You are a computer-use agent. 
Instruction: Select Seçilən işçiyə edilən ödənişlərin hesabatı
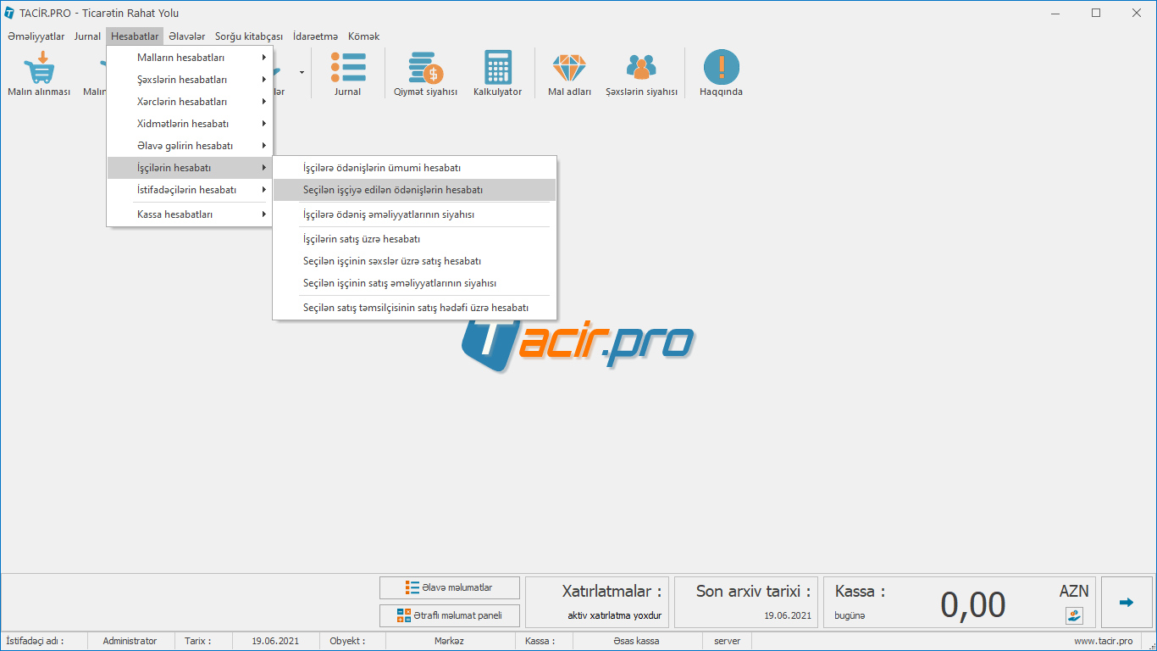click(x=393, y=191)
